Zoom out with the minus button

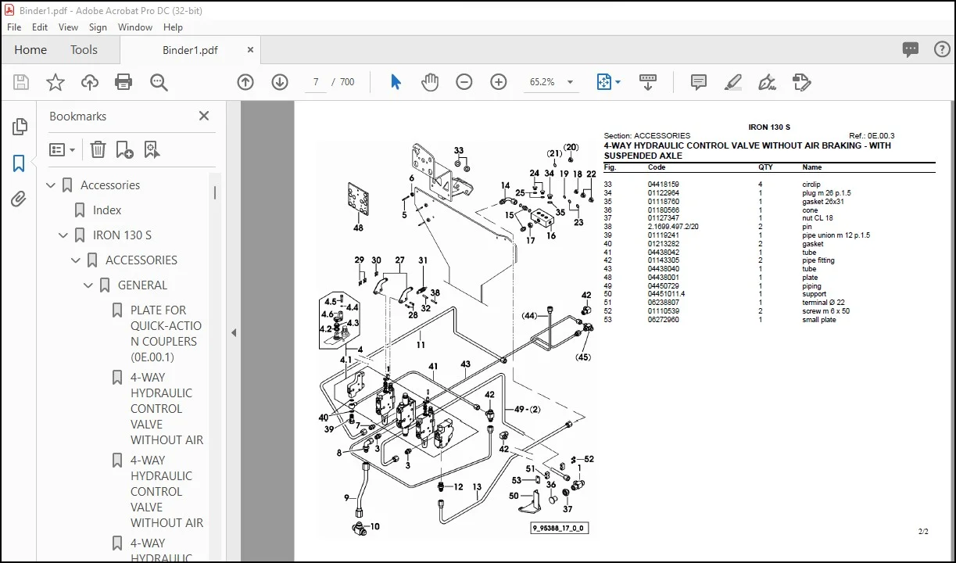point(464,82)
